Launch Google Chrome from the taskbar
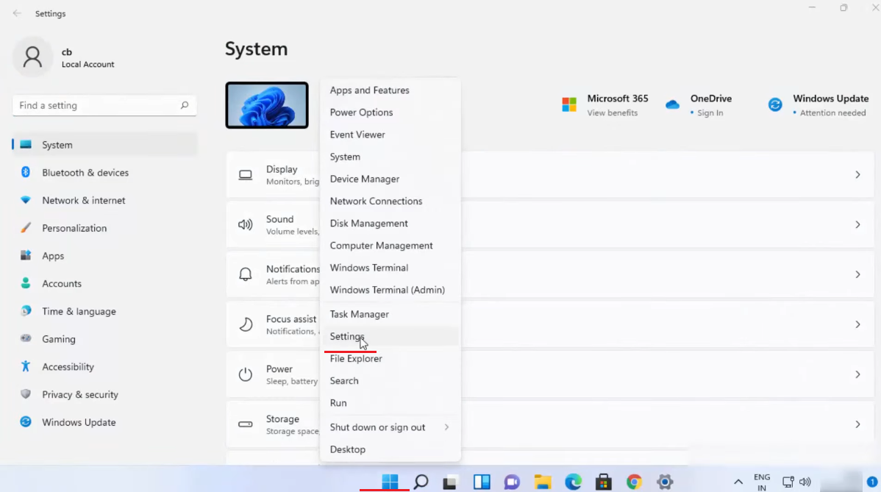The width and height of the screenshot is (881, 492). pos(635,481)
